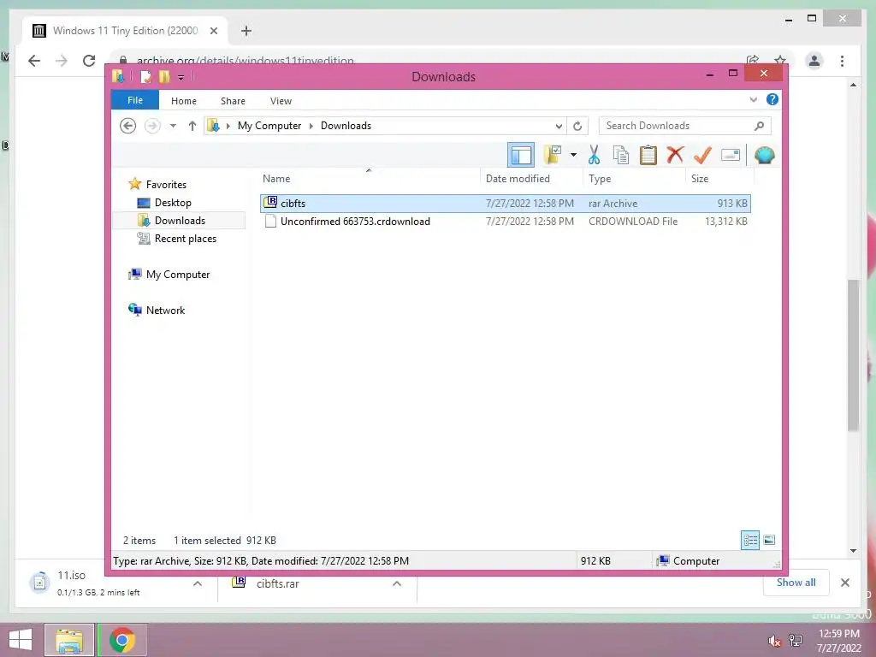
Task: Select the Unconfirmed 663753.crdownload file
Action: click(505, 222)
